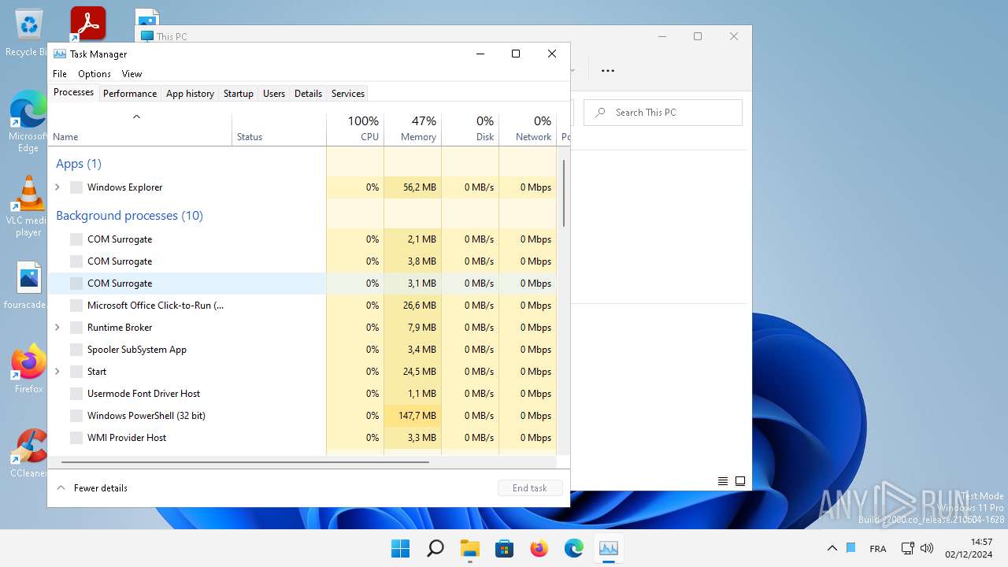Expand the Windows Explorer process group
1008x567 pixels.
pos(57,187)
